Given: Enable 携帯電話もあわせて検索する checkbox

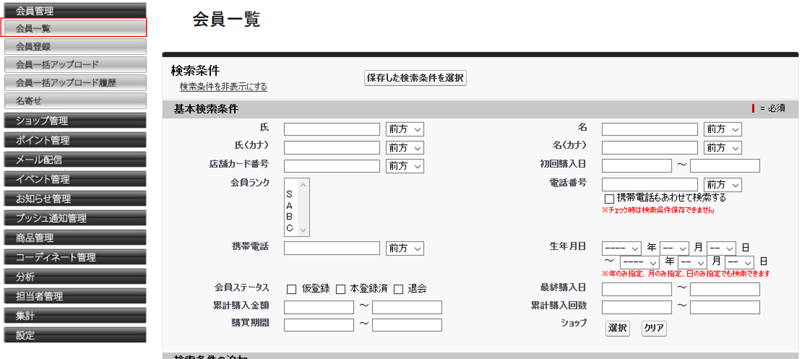Looking at the screenshot, I should 609,199.
